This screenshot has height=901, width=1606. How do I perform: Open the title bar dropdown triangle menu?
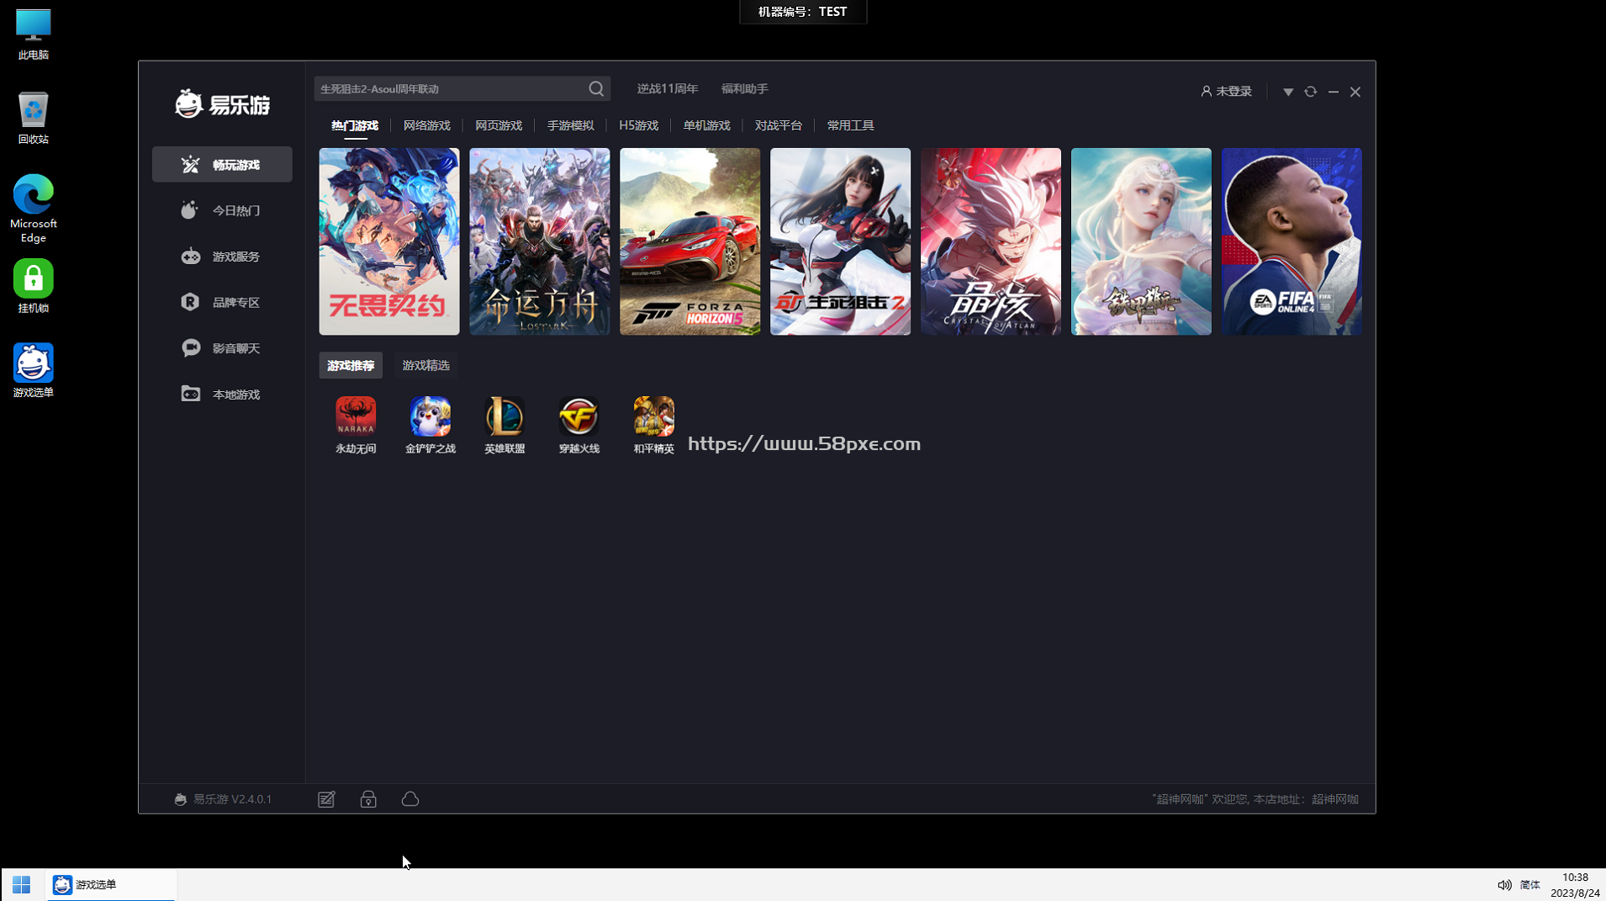pyautogui.click(x=1287, y=91)
